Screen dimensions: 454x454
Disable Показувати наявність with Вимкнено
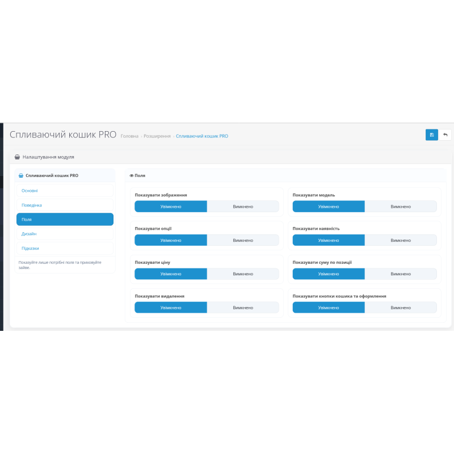pyautogui.click(x=401, y=240)
